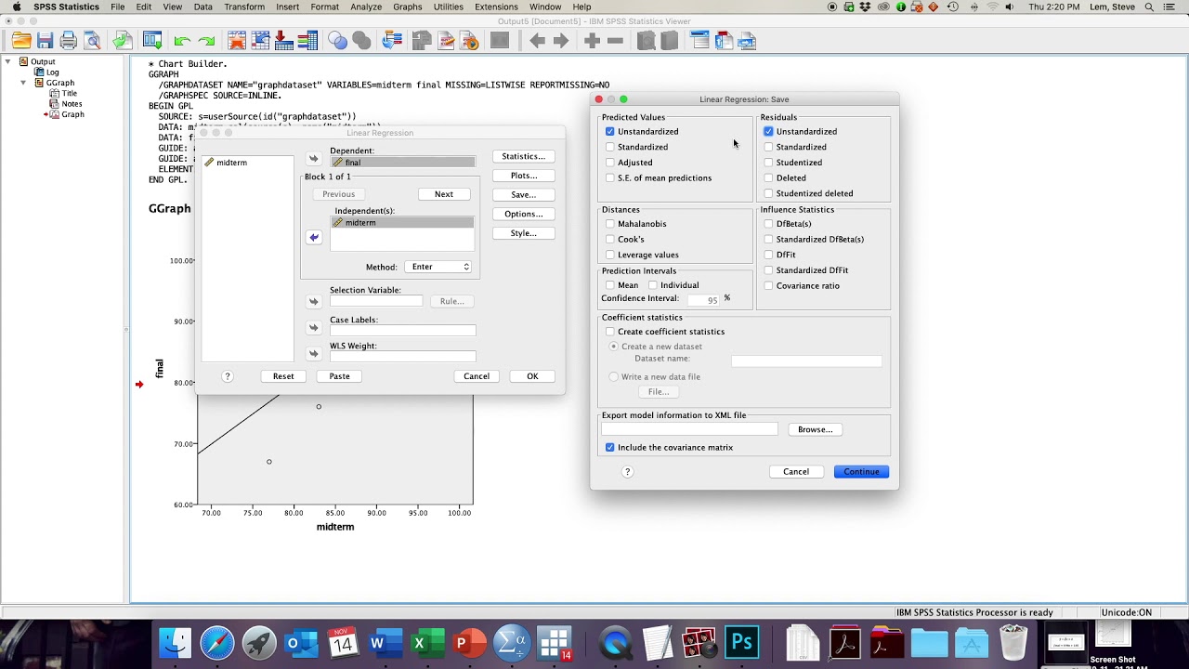The image size is (1189, 669).
Task: Open Print Preview from the toolbar
Action: (x=92, y=41)
